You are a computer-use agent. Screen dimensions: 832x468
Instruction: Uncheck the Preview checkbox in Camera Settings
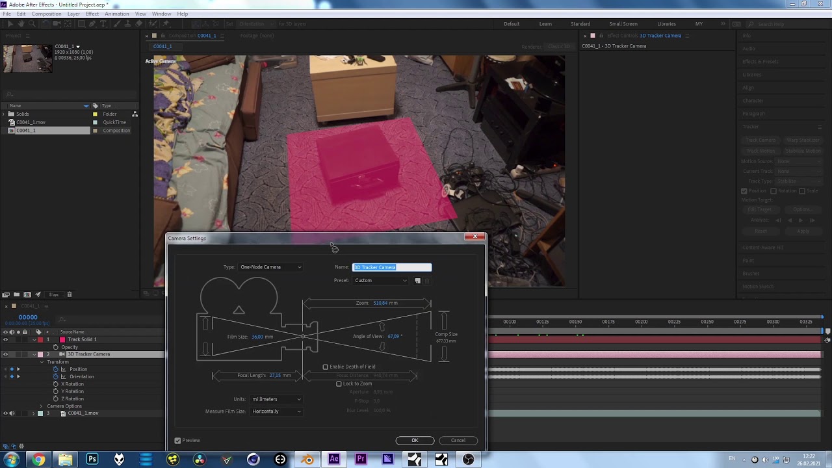pos(177,441)
